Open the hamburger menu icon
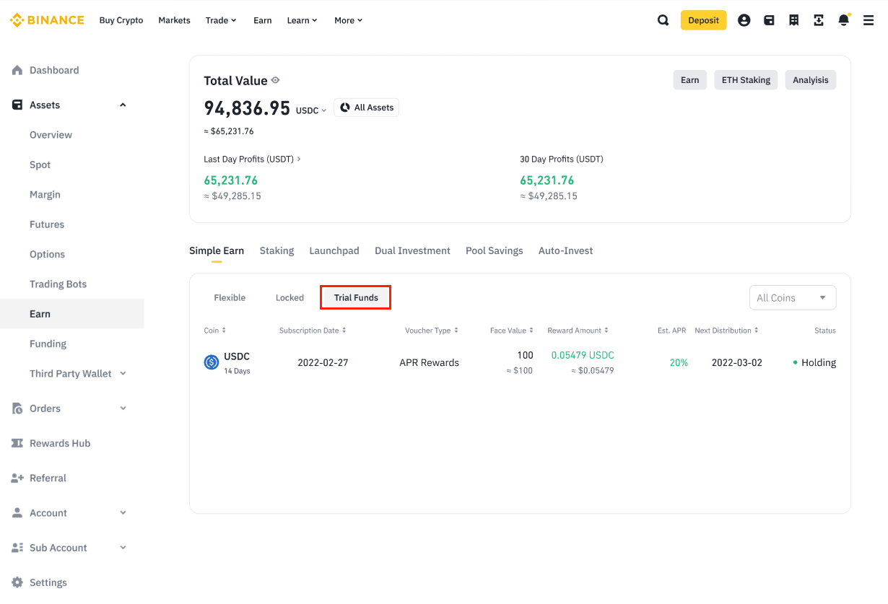Screen dimensions: 888x604 [x=869, y=20]
